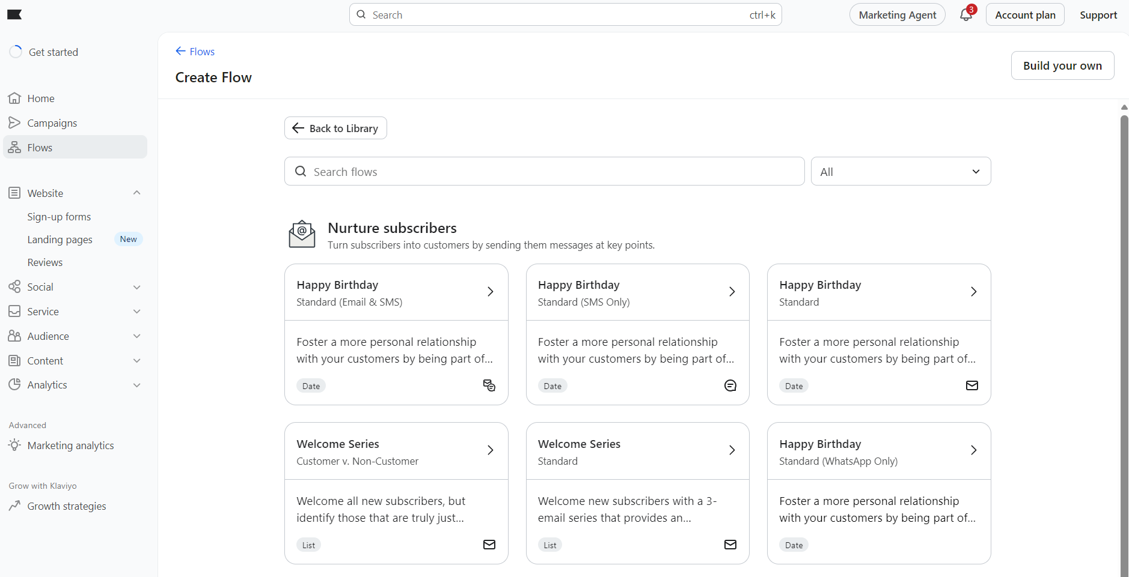Open Welcome Series Customer v. Non-Customer chevron
This screenshot has width=1129, height=577.
[491, 450]
